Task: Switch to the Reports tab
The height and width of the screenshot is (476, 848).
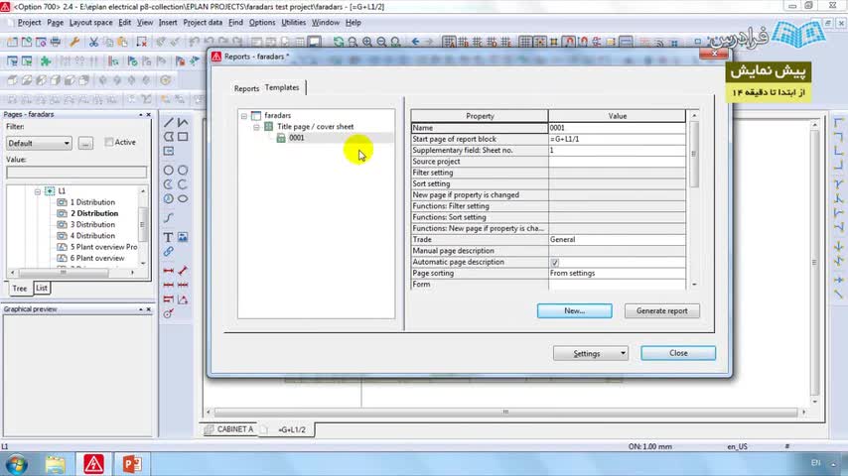Action: 246,88
